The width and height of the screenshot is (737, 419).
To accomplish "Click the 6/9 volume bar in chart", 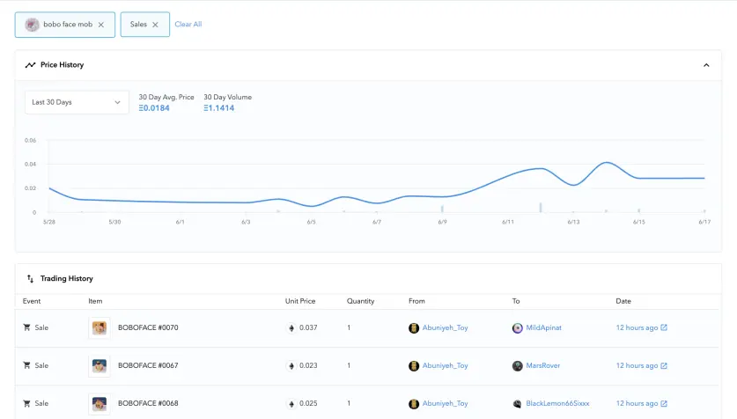I will click(x=442, y=209).
